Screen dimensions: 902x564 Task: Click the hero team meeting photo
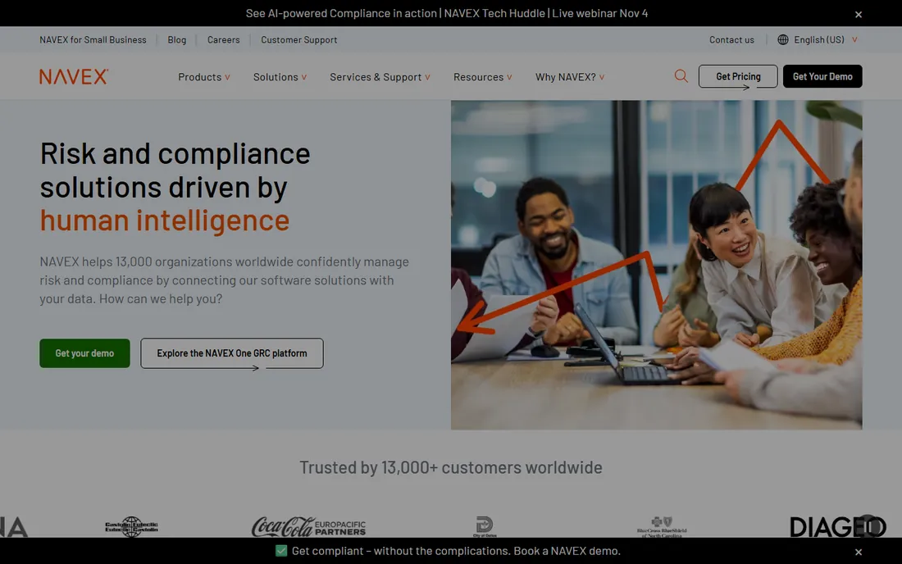(x=656, y=265)
